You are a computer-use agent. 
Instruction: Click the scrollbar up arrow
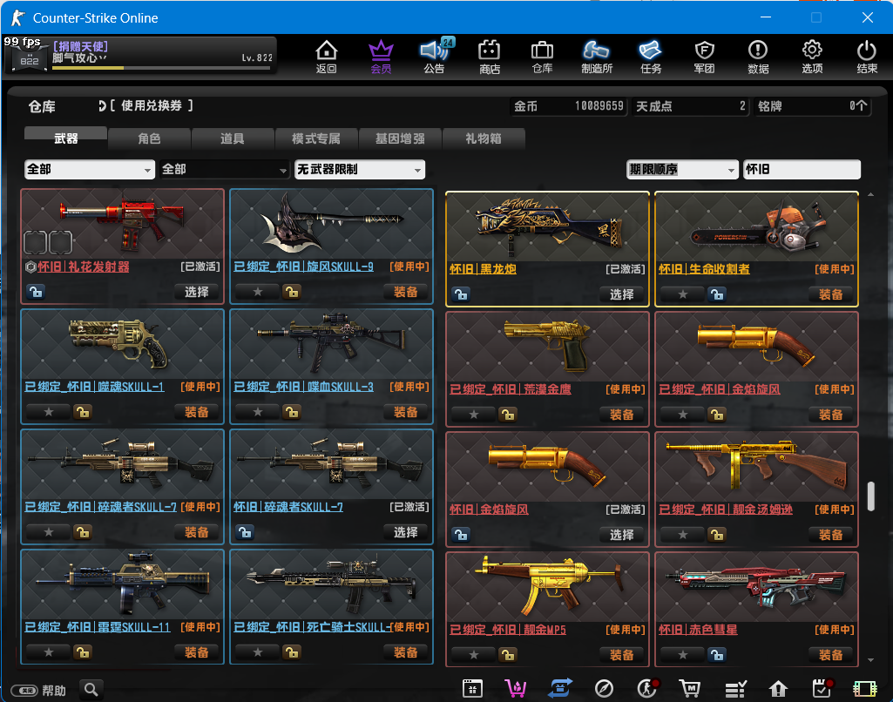click(x=871, y=195)
